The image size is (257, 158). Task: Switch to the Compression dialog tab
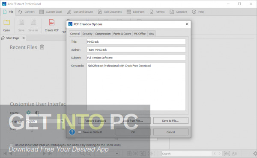103,34
